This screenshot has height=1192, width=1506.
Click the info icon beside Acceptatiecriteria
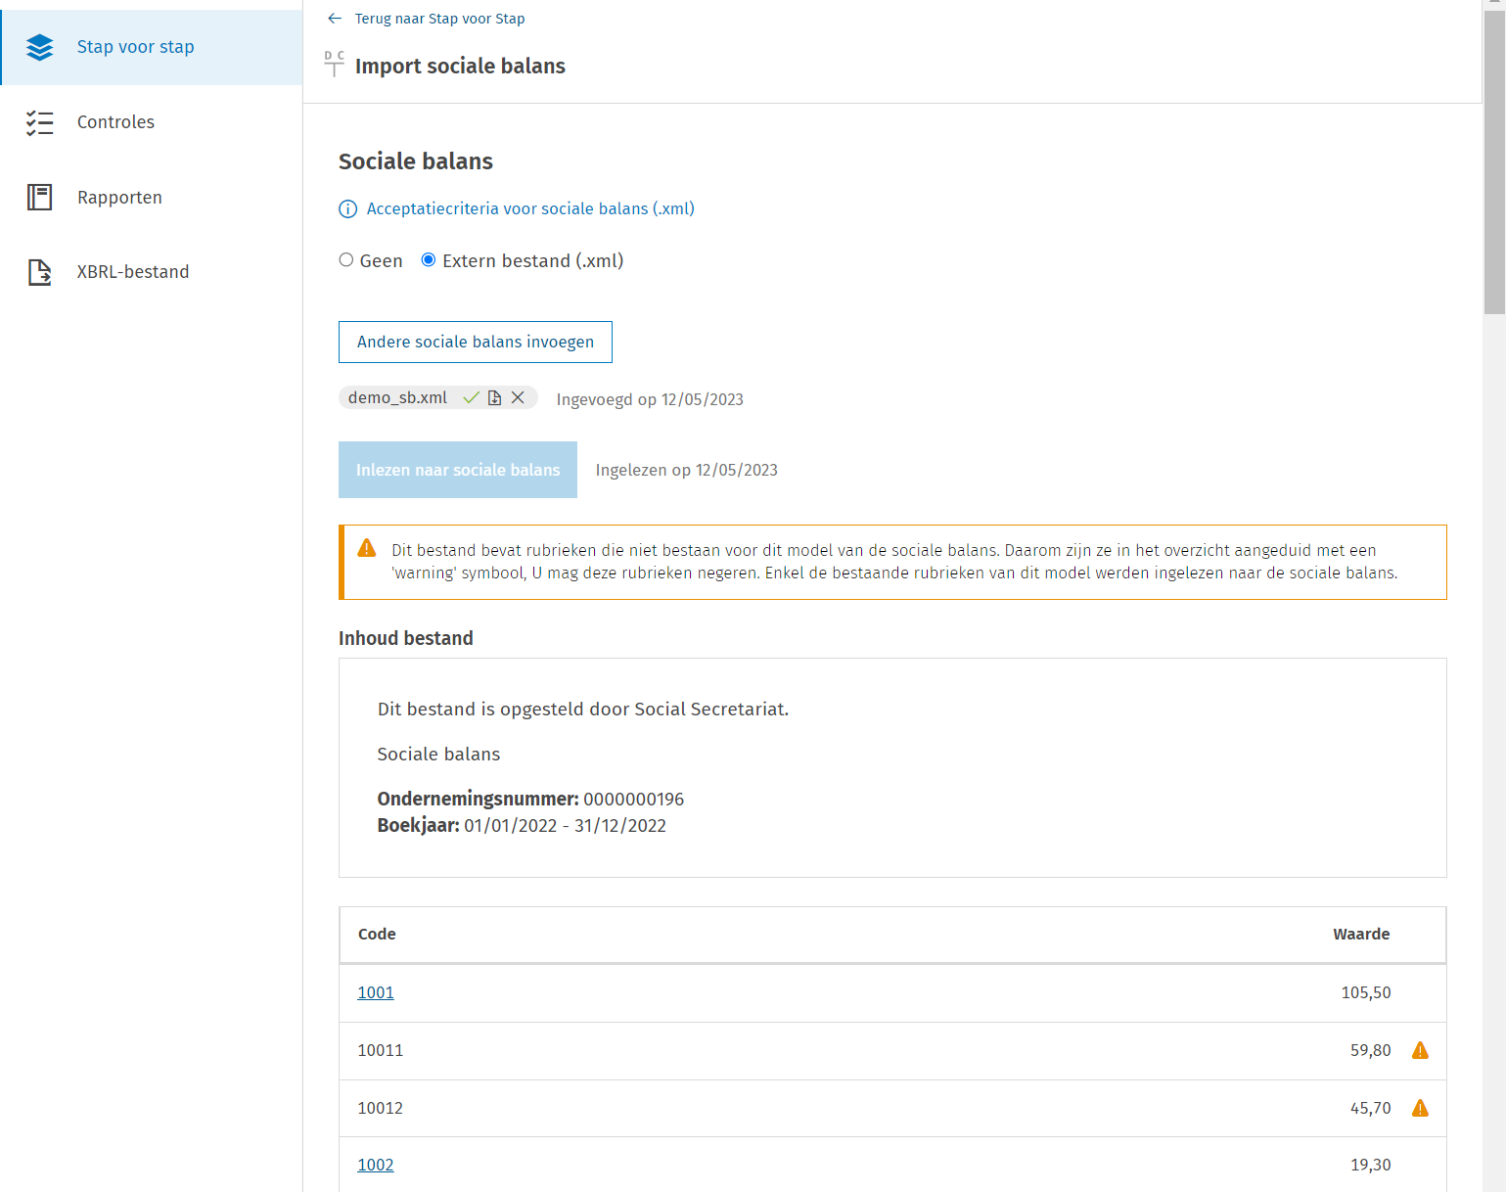[347, 209]
